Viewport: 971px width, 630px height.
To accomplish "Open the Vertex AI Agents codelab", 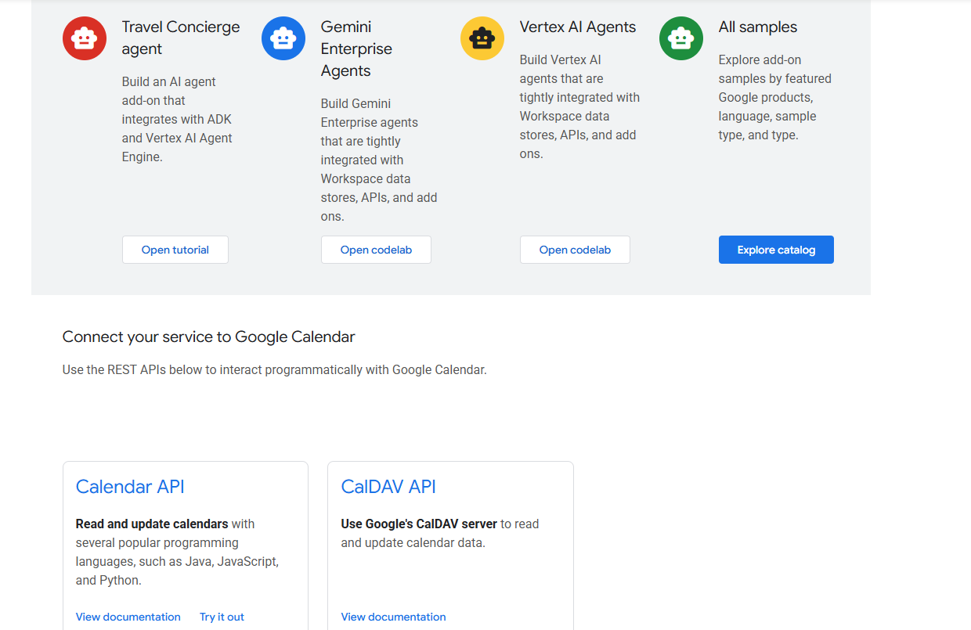I will (575, 249).
